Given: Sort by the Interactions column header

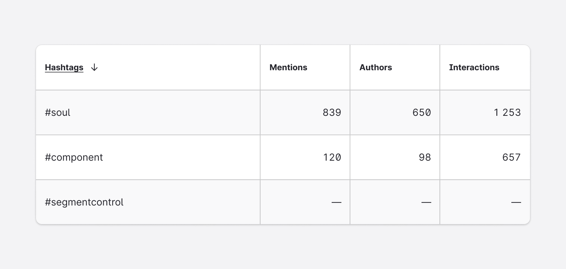Looking at the screenshot, I should pos(474,68).
